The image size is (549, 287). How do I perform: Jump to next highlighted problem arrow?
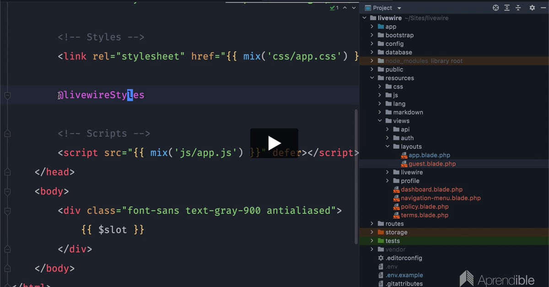tap(353, 8)
